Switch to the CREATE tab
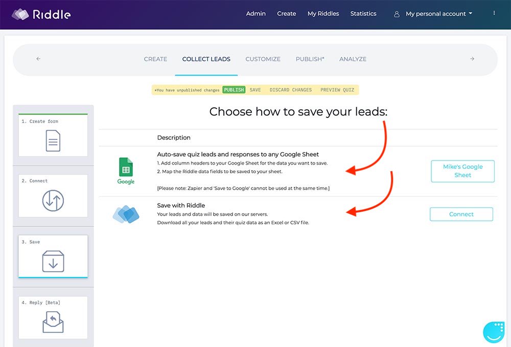The height and width of the screenshot is (347, 511). tap(155, 59)
